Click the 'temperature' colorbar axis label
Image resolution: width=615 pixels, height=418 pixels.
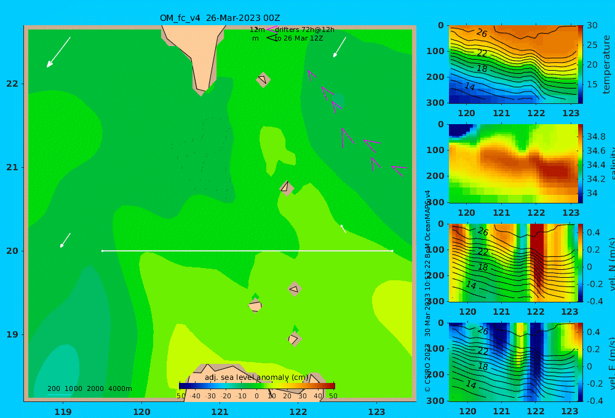pyautogui.click(x=607, y=65)
